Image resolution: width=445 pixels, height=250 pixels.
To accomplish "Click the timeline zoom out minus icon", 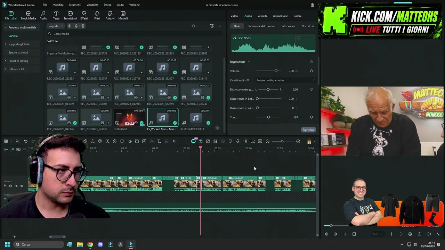I will [267, 141].
